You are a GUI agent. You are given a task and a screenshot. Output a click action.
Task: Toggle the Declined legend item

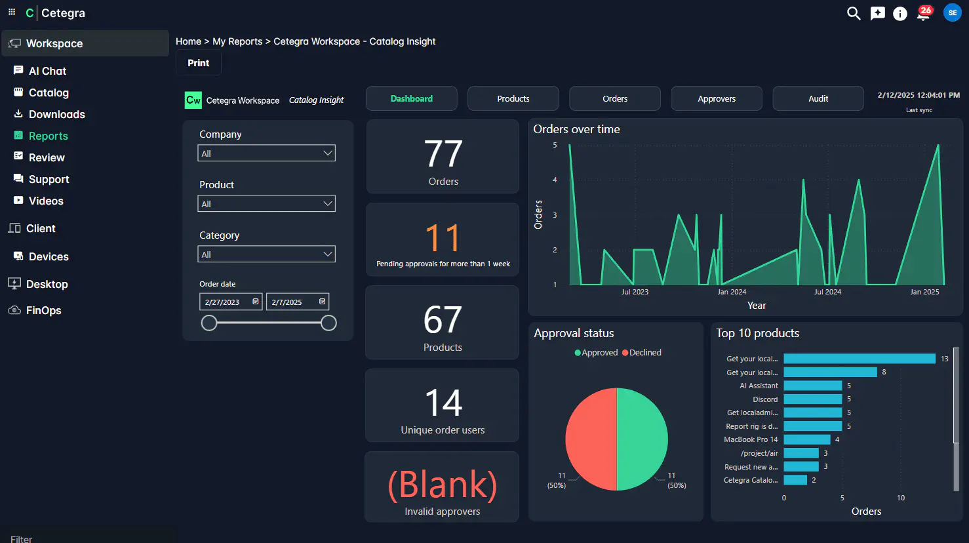(x=642, y=353)
